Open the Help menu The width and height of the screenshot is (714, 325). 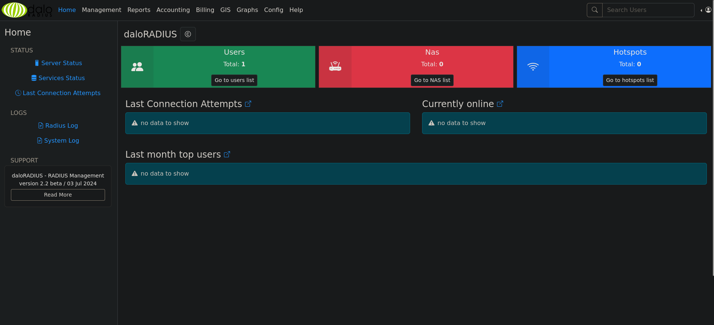[296, 10]
